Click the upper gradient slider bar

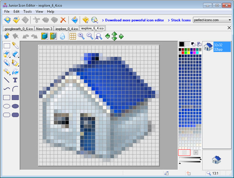[x=190, y=158]
